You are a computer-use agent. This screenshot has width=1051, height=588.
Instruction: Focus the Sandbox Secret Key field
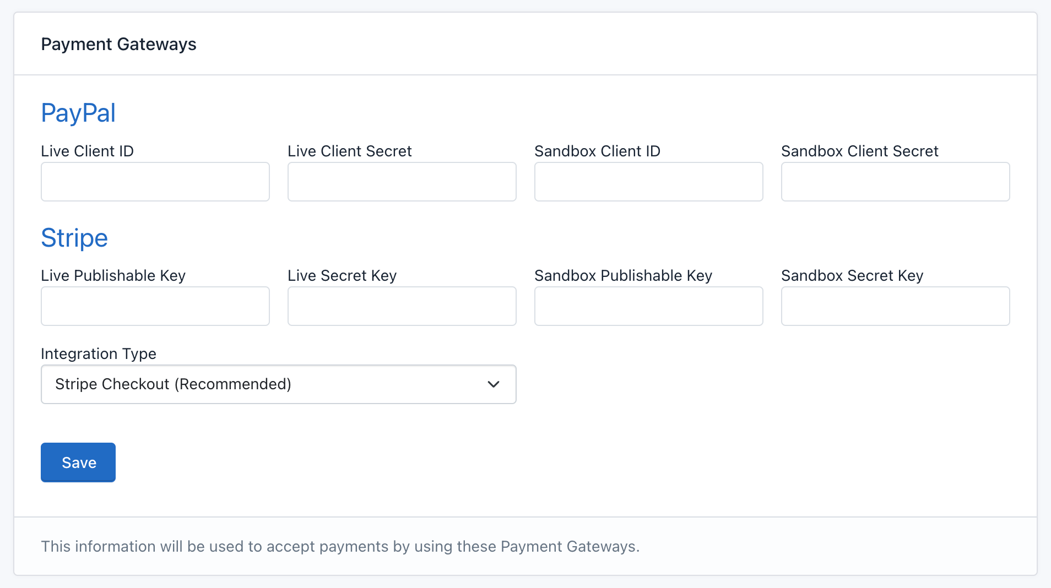[895, 306]
